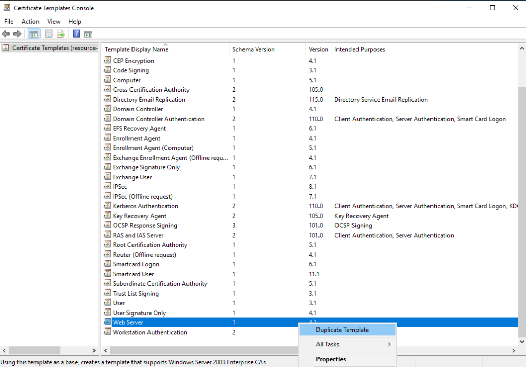This screenshot has height=367, width=526.
Task: Click the Certificate Templates Console title icon
Action: (x=7, y=8)
